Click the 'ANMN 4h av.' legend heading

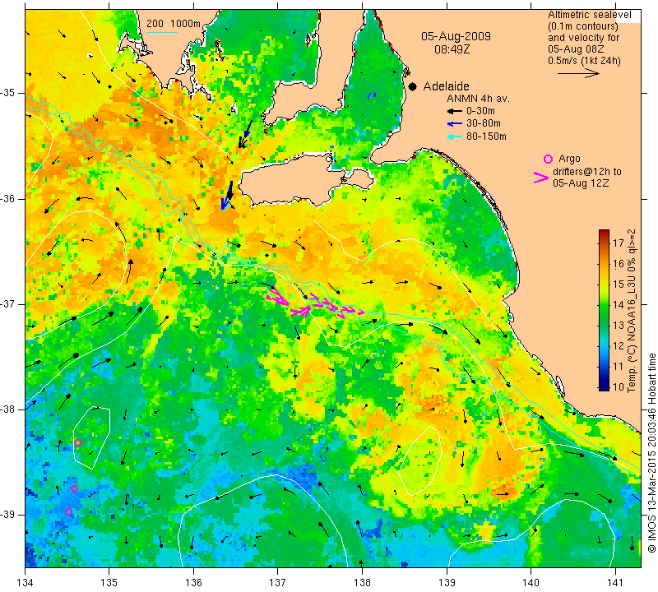(x=478, y=99)
